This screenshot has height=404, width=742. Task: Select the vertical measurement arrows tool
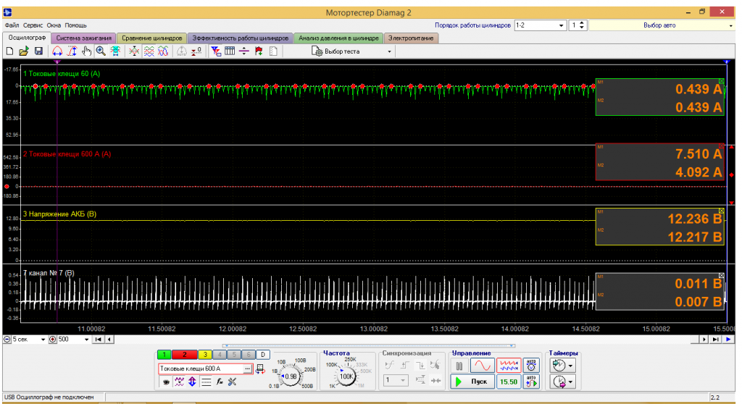pos(72,51)
